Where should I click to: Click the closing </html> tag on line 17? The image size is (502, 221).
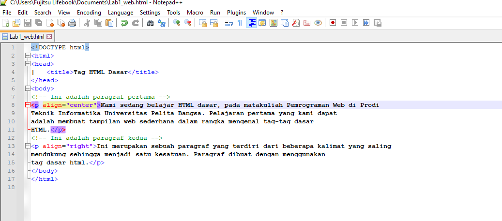coord(45,179)
